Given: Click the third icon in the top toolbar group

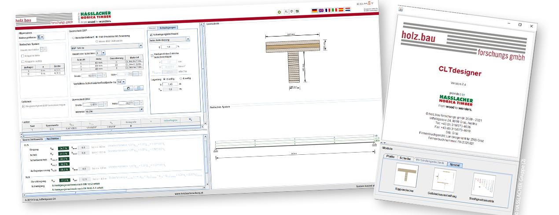Looking at the screenshot, I should (292, 11).
